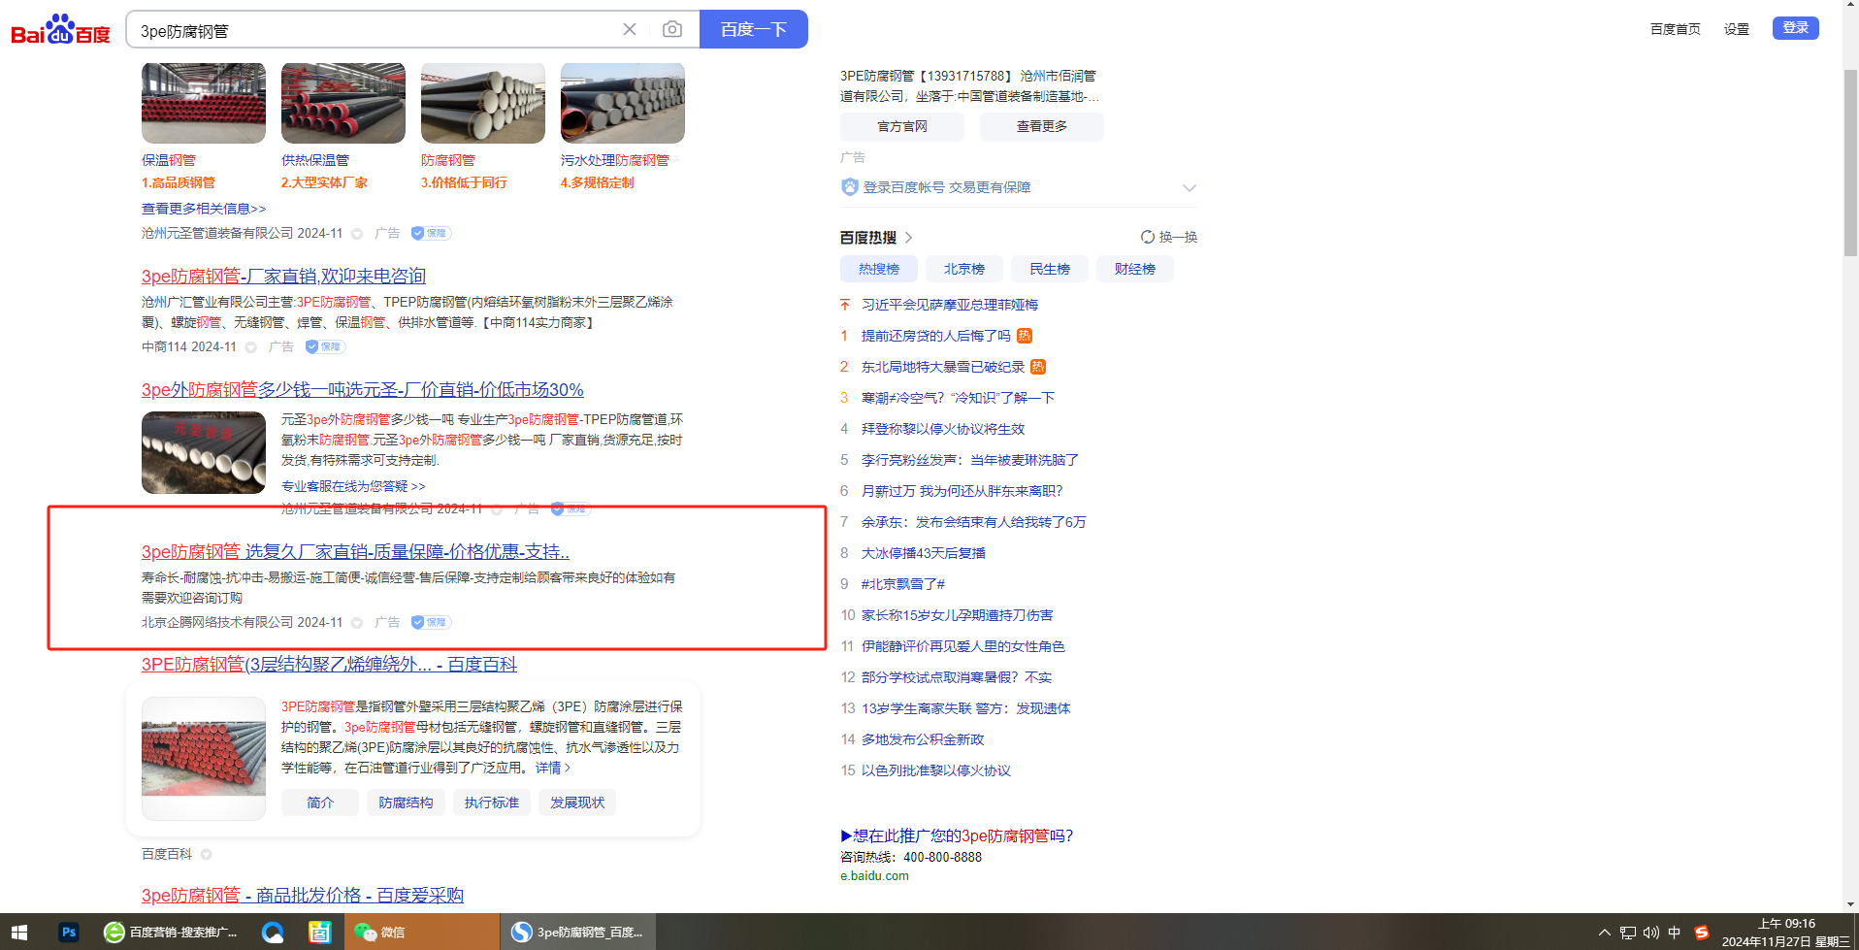Open the network icon in the system tray
The image size is (1859, 950).
(x=1628, y=933)
